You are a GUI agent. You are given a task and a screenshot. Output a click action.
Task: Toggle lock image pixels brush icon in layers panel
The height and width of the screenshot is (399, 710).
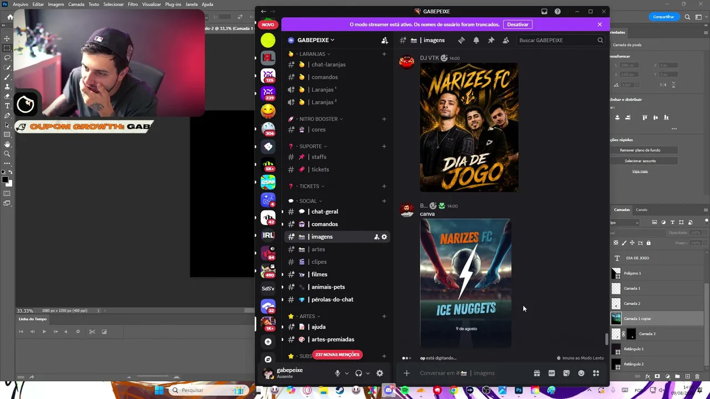tap(624, 243)
